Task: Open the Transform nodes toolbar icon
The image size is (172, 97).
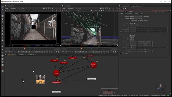Action: point(2,31)
